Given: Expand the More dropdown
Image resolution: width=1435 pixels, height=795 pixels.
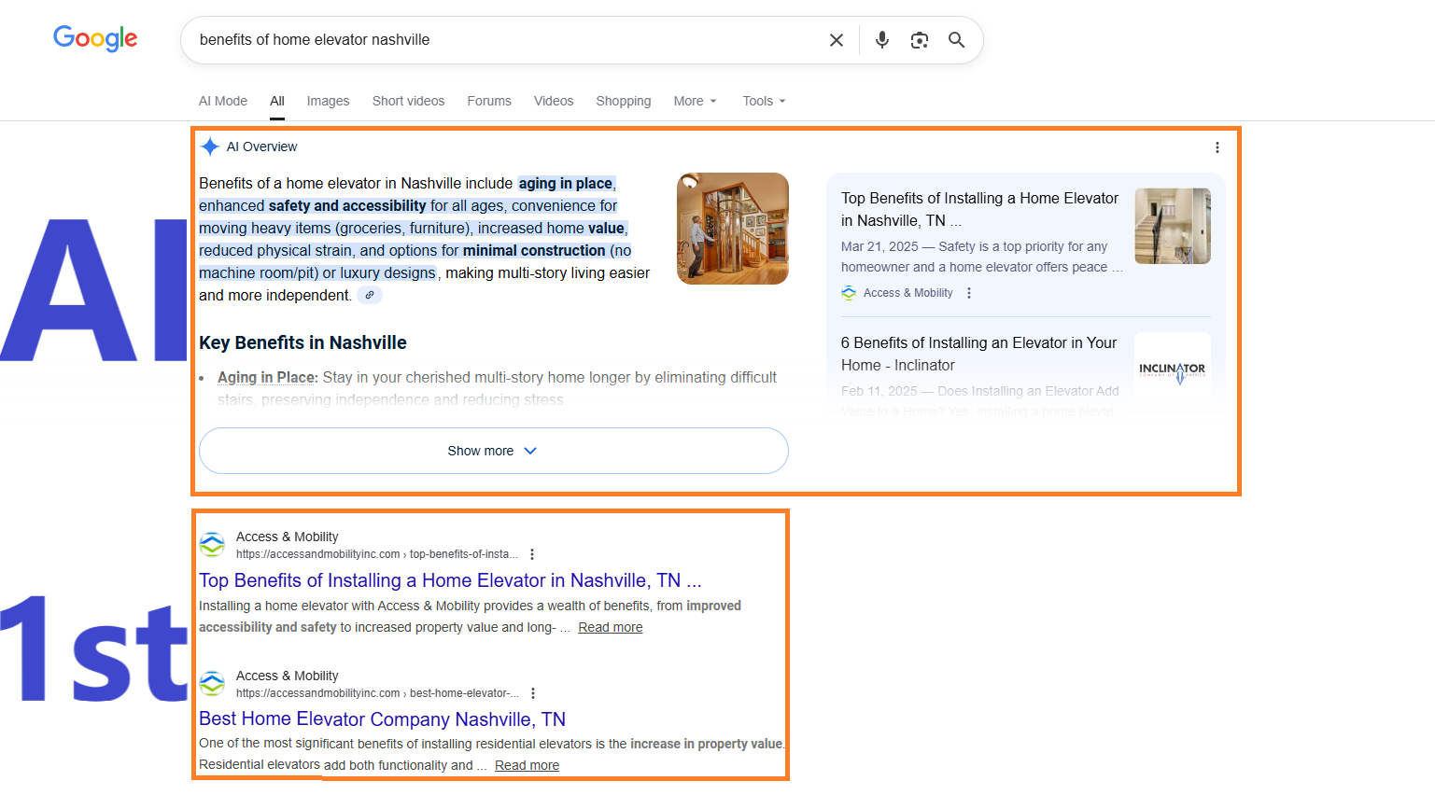Looking at the screenshot, I should (x=695, y=101).
